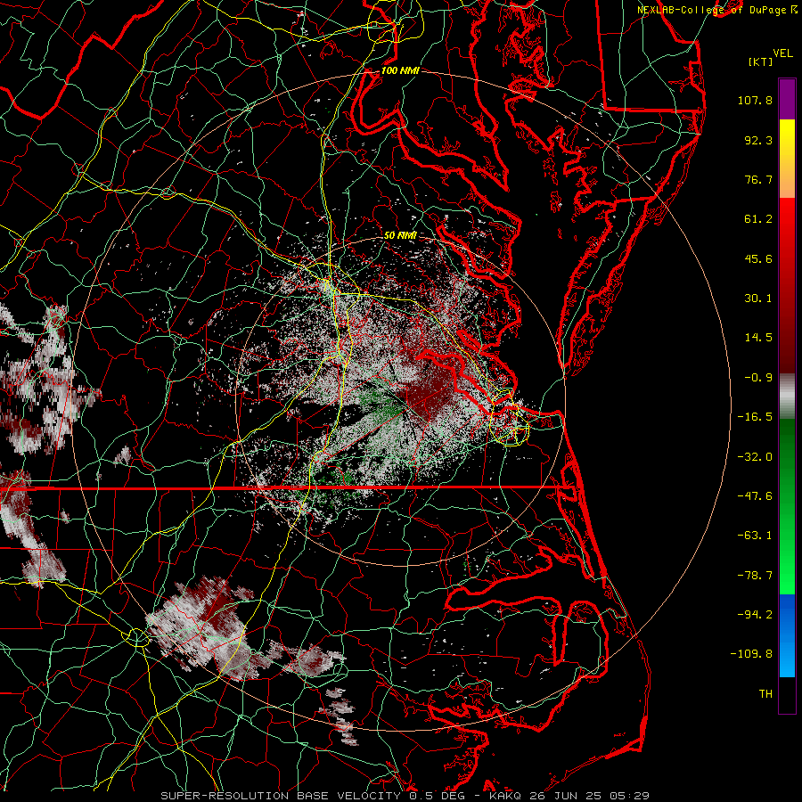Click the '100 NMI' range ring label
The width and height of the screenshot is (802, 802).
pyautogui.click(x=400, y=70)
